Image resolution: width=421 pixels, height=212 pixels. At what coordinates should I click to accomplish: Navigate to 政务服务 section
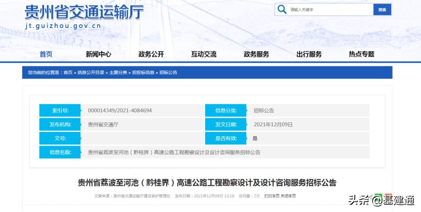coord(256,54)
